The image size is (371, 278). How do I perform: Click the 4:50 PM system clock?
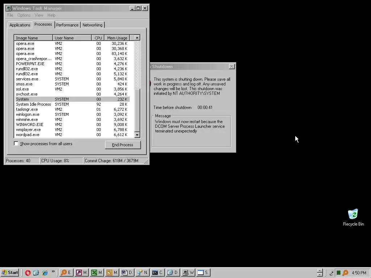click(x=359, y=273)
